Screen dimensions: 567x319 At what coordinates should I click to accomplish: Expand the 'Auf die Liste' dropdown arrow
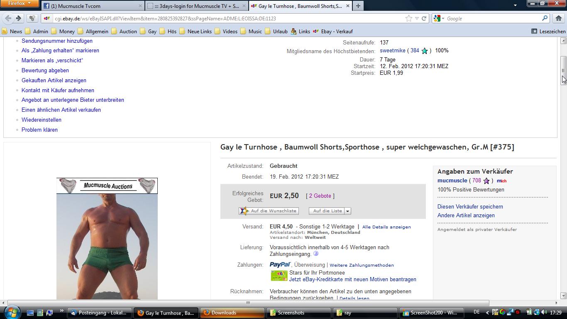(348, 211)
